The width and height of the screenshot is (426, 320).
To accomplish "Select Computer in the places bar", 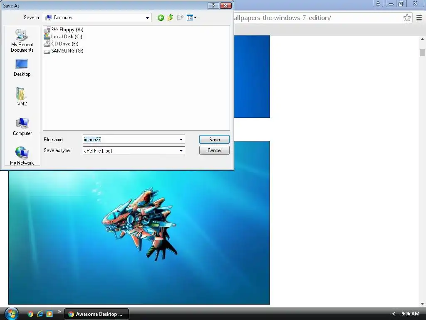I will 22,127.
